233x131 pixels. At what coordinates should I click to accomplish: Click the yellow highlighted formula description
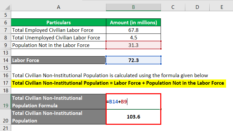click(118, 83)
